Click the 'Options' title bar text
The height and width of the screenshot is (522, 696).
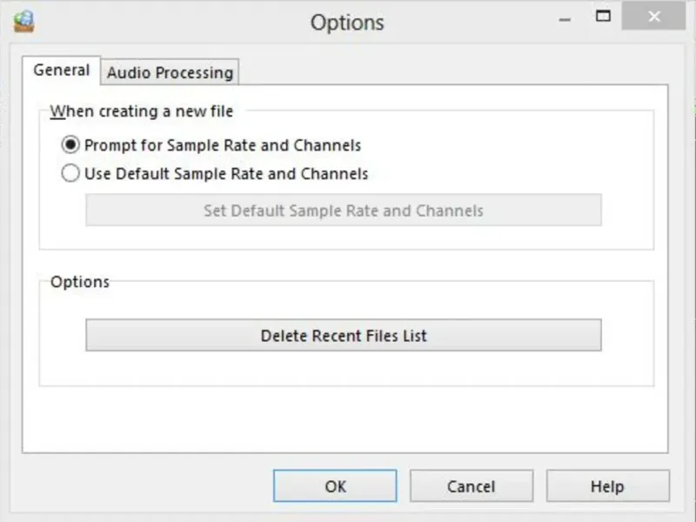click(347, 22)
